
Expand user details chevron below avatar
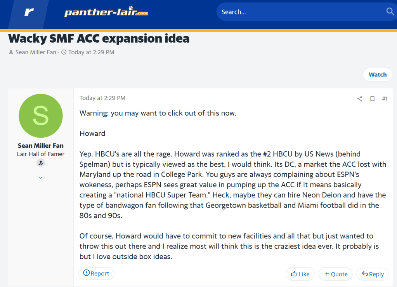(41, 178)
